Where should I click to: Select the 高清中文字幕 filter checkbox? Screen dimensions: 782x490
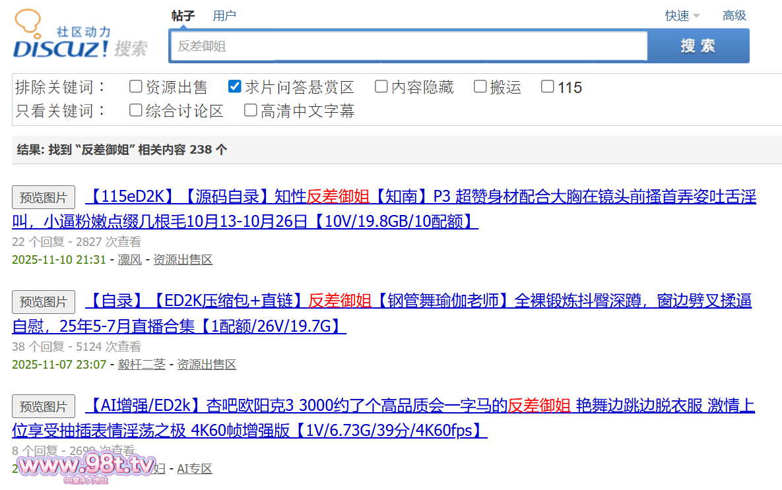coord(251,110)
